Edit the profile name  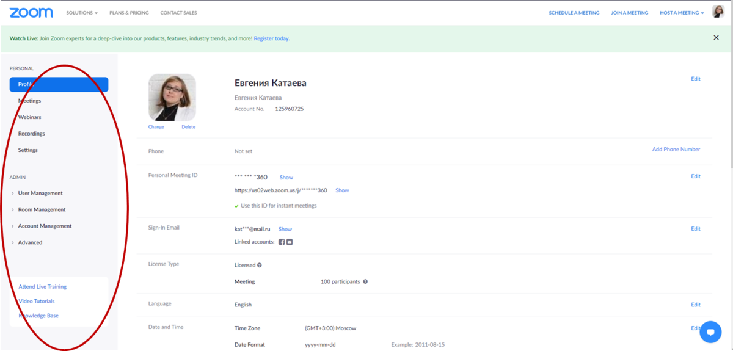tap(696, 79)
